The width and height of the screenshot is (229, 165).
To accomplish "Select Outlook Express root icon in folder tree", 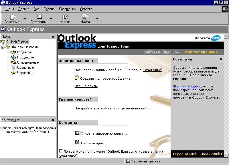I will (3, 42).
